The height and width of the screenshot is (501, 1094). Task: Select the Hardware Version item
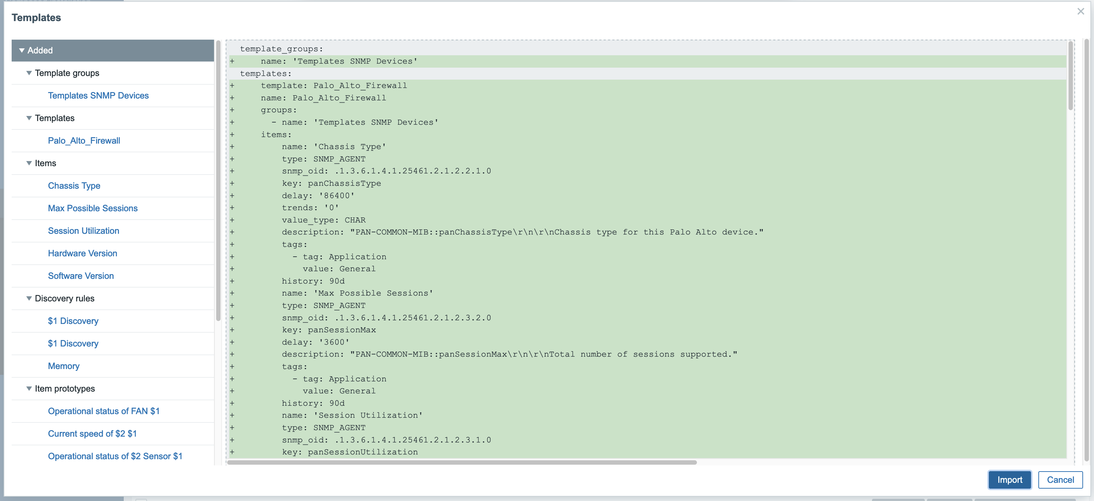pos(82,253)
